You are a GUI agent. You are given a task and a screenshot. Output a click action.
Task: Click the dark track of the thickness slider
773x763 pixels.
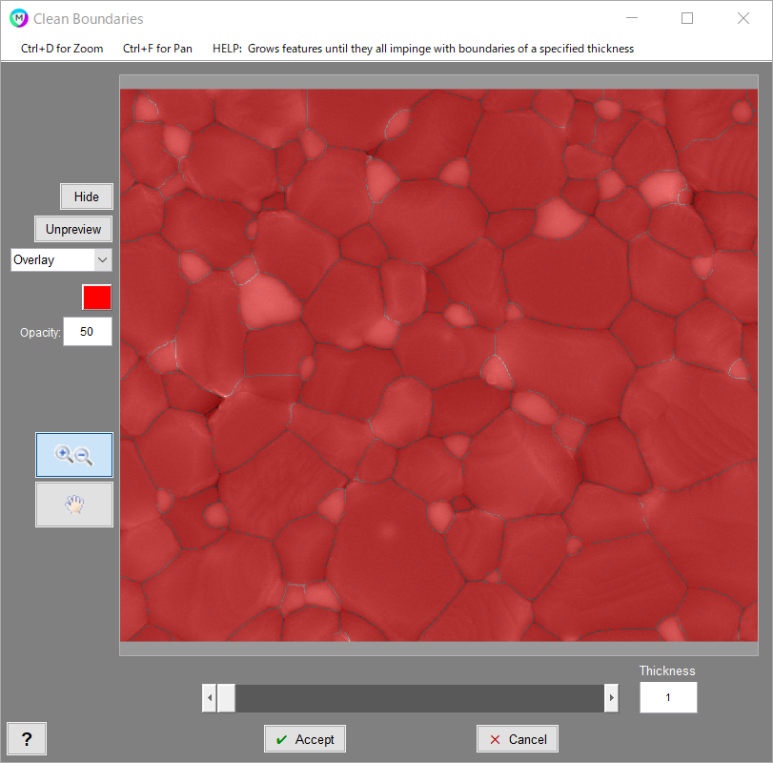point(419,698)
